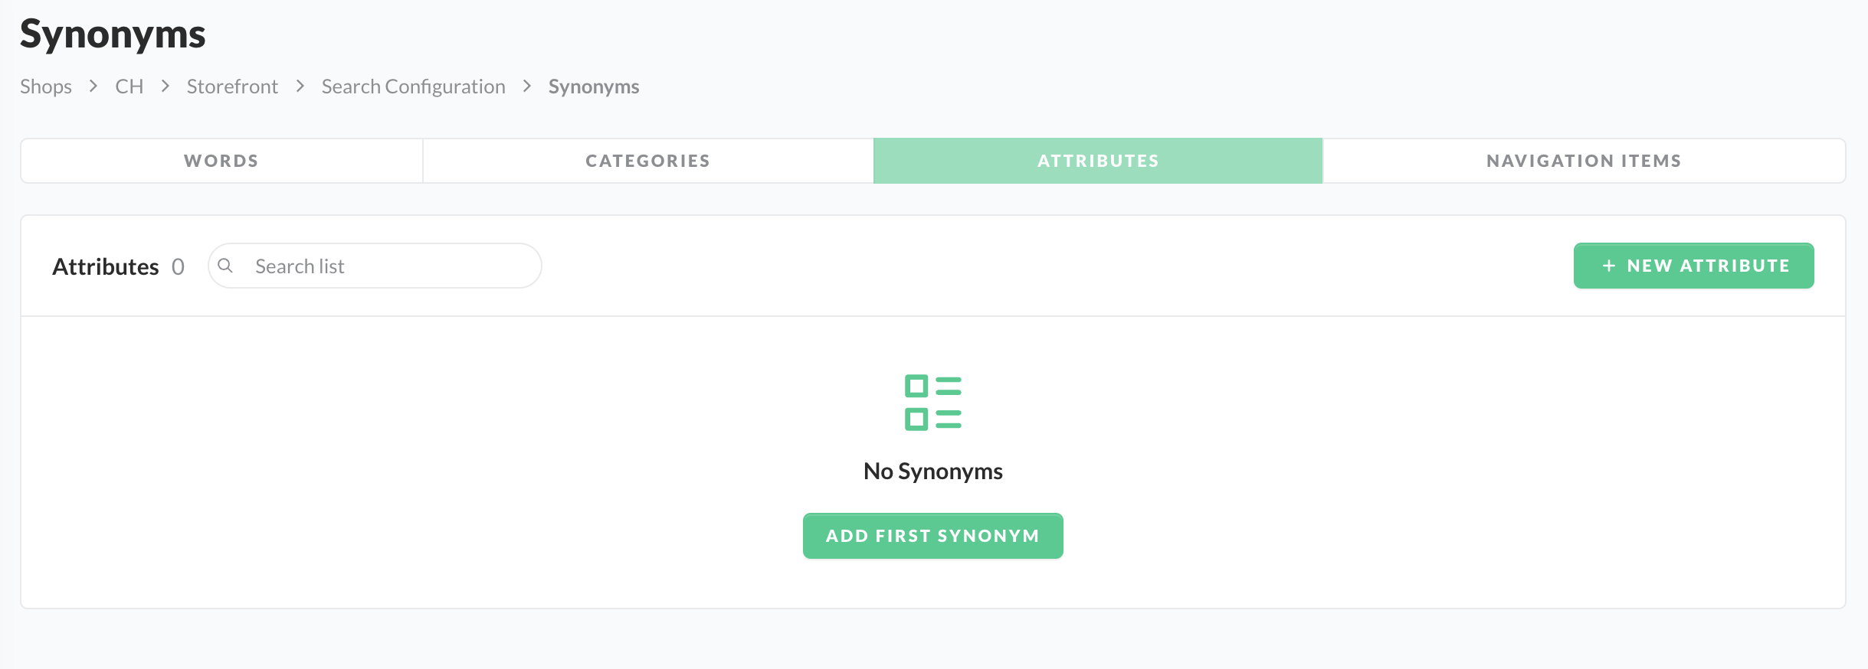Click the plus icon on New Attribute
Viewport: 1868px width, 669px height.
(x=1609, y=266)
